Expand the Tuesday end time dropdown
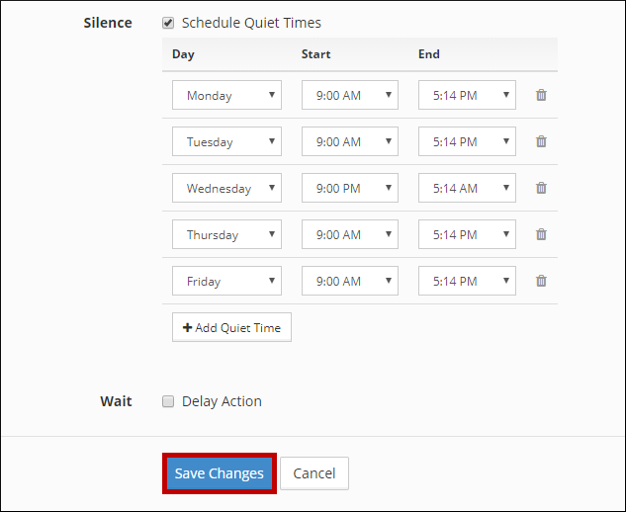This screenshot has height=512, width=626. (x=467, y=141)
